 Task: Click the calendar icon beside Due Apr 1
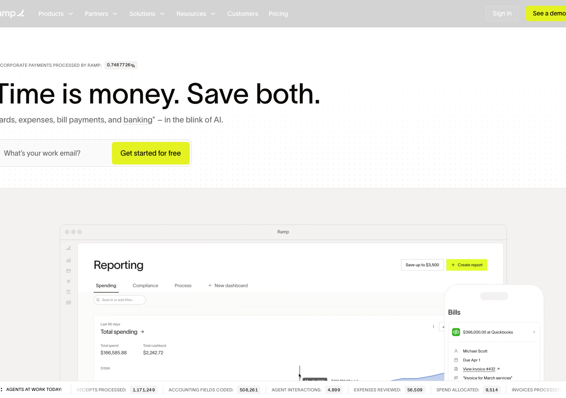(456, 360)
